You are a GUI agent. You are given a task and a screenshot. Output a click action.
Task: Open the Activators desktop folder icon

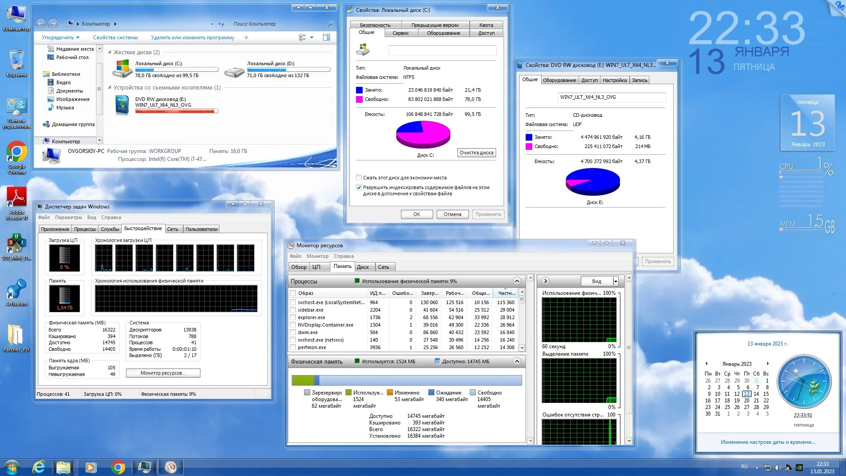[16, 290]
